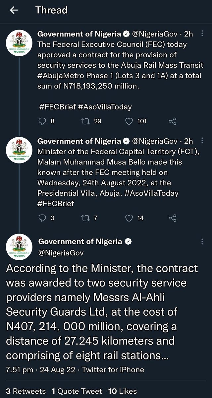The image size is (212, 398).
Task: Share the second tweet about FEC meeting
Action: click(x=173, y=218)
